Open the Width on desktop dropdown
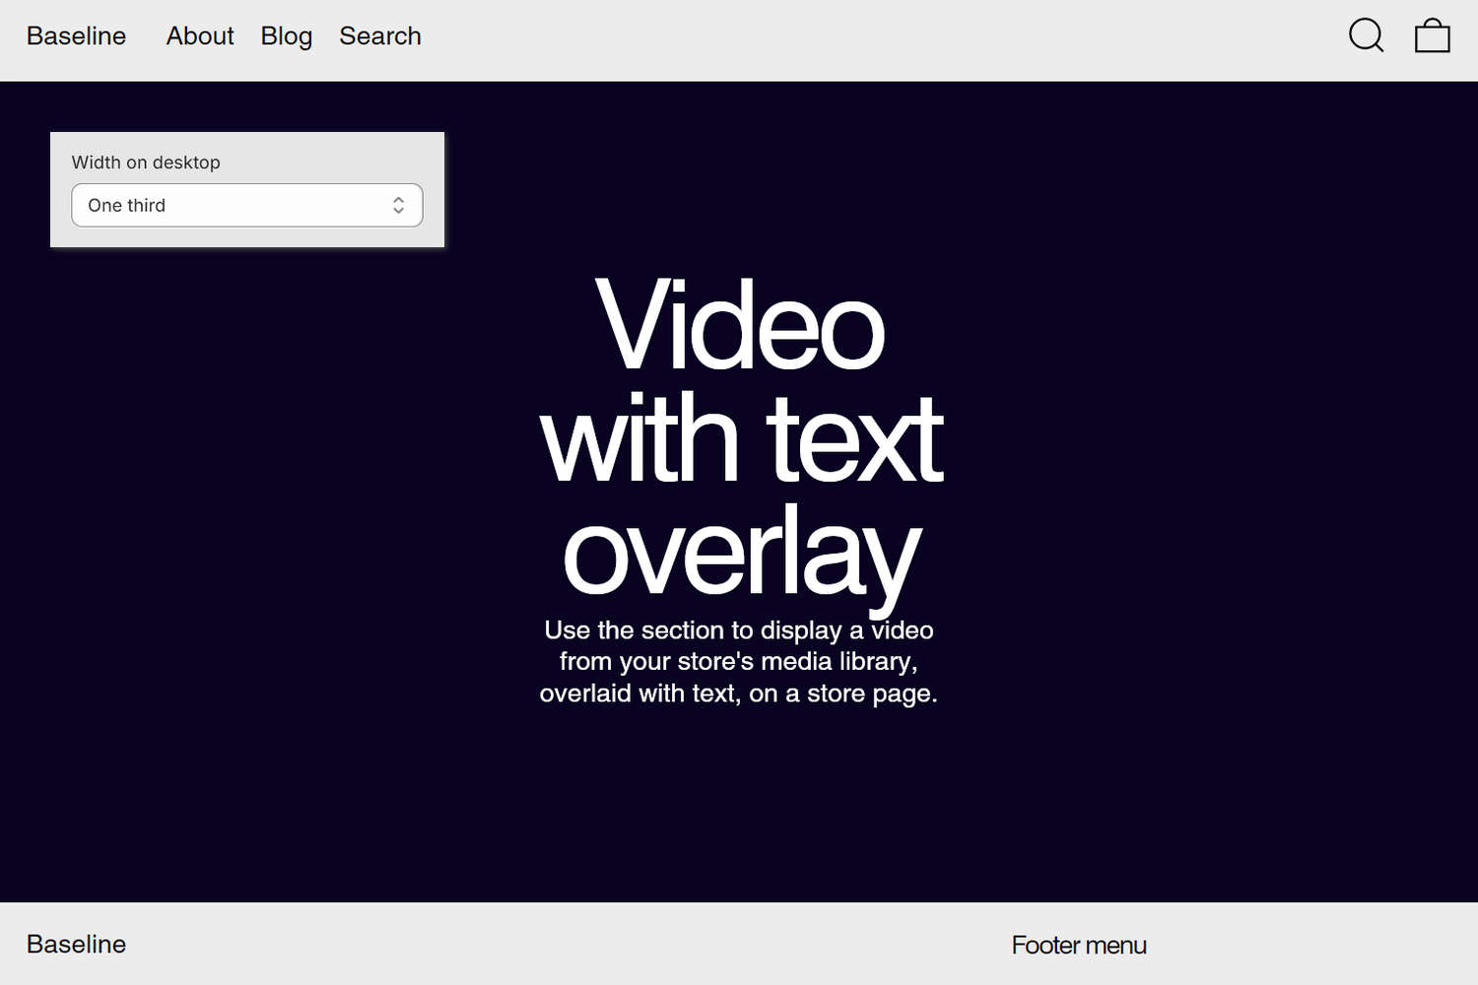The image size is (1478, 985). coord(246,205)
